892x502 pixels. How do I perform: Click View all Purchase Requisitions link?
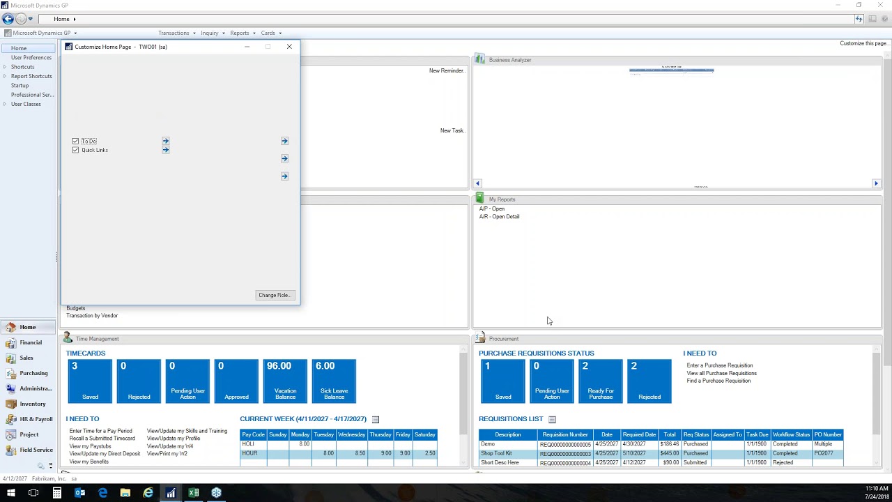point(721,373)
